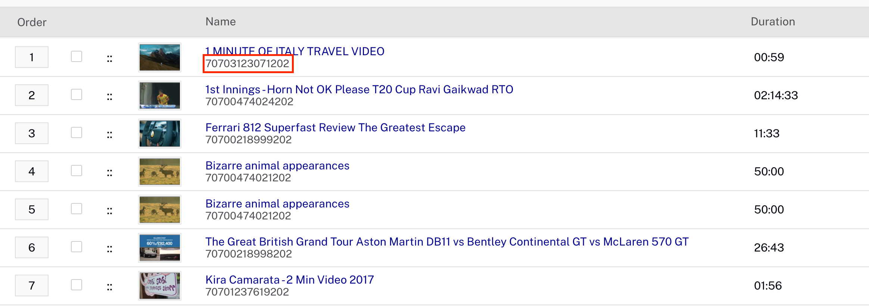Open Kira Camarata 2 Min Video 2017
Screen dimensions: 869x306
click(x=289, y=280)
